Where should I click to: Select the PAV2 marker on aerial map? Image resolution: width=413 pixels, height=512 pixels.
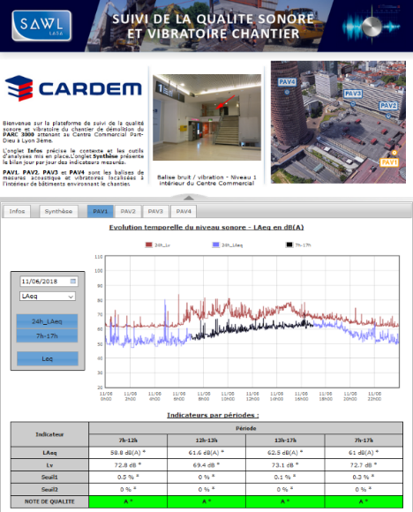point(388,106)
